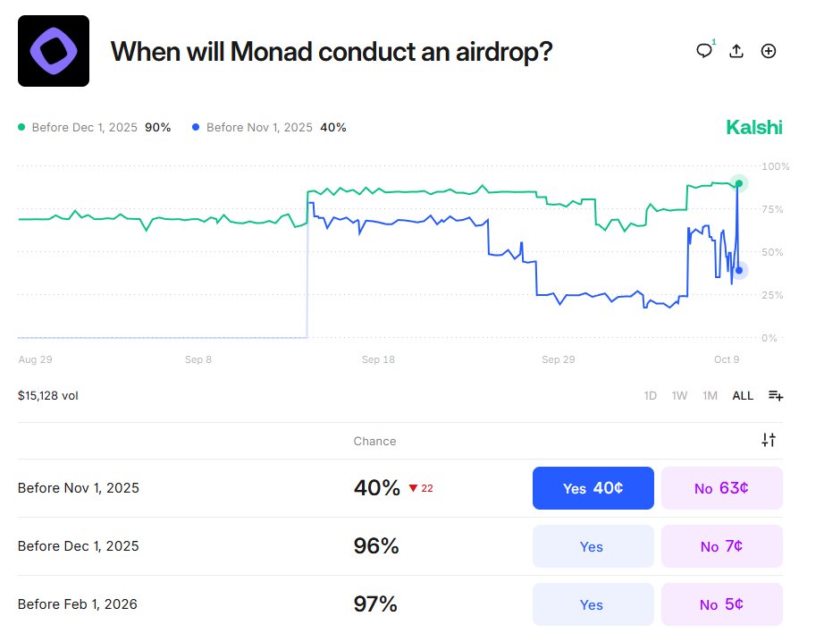Buy No 63¢ for Before Nov 1
824x633 pixels.
pyautogui.click(x=721, y=488)
